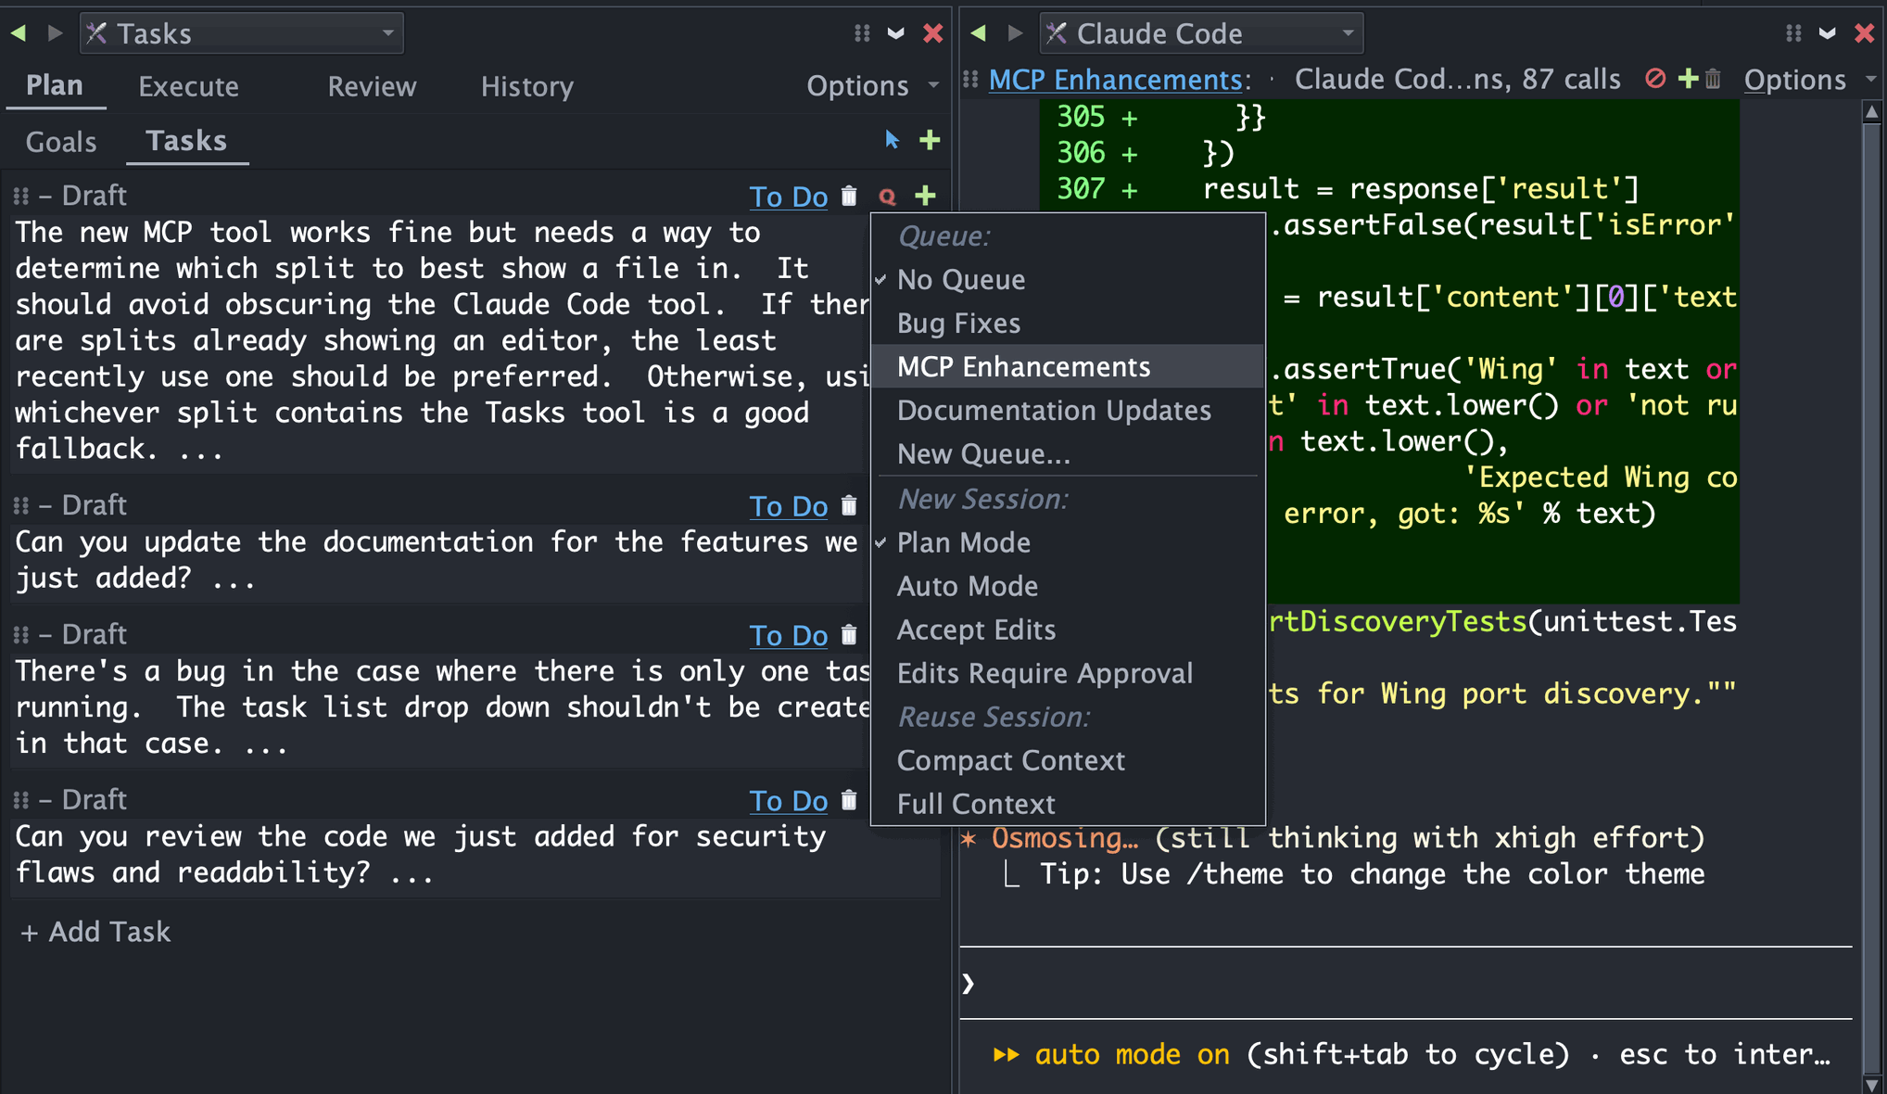The height and width of the screenshot is (1094, 1887).
Task: Select No Queue in the popup menu
Action: click(1068, 279)
